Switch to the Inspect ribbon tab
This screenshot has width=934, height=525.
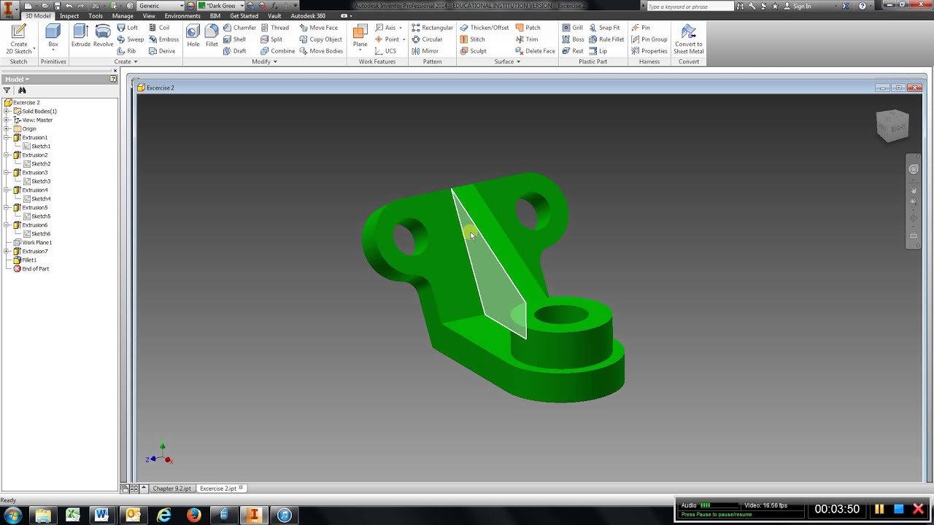[x=69, y=16]
